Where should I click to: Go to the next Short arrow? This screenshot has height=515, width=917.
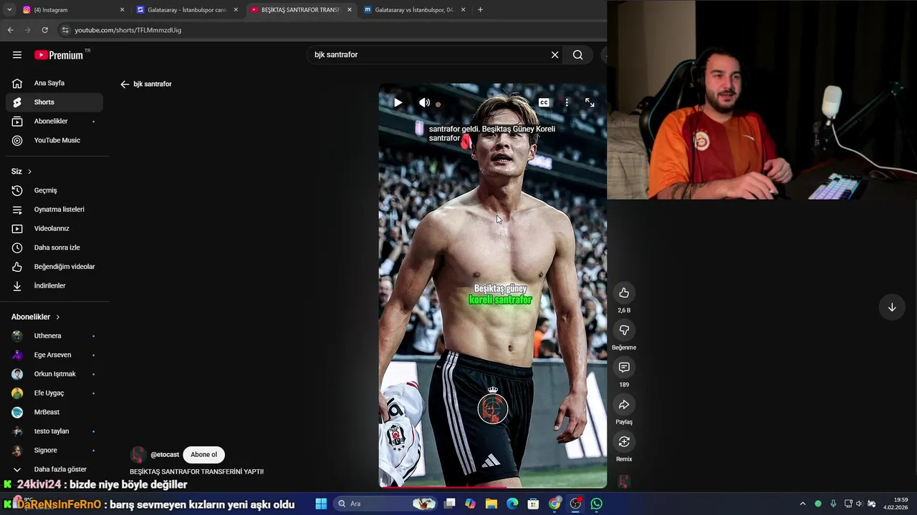(x=892, y=308)
